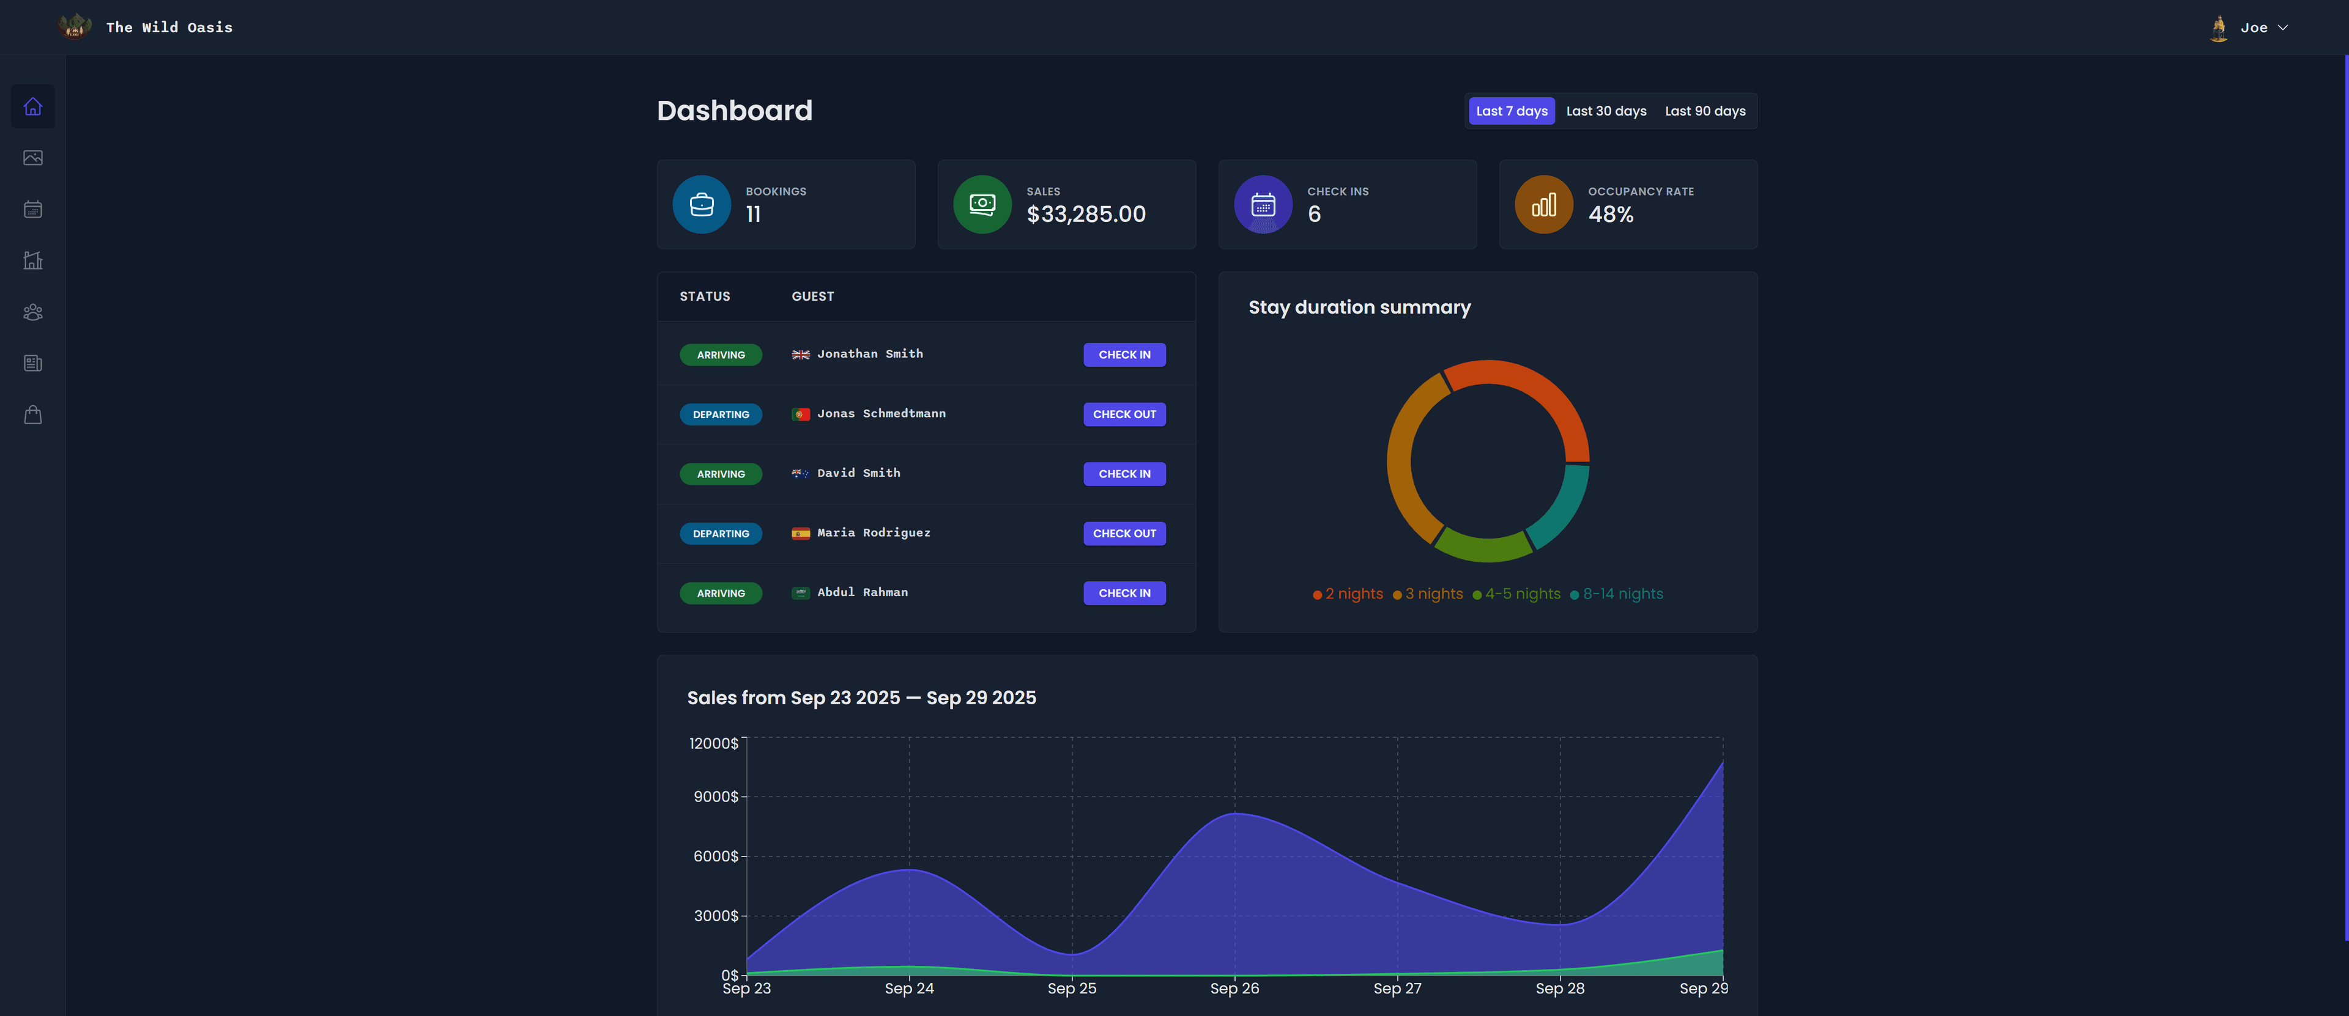The width and height of the screenshot is (2349, 1016).
Task: Click the orange Occupancy Rate chart icon
Action: coord(1543,204)
